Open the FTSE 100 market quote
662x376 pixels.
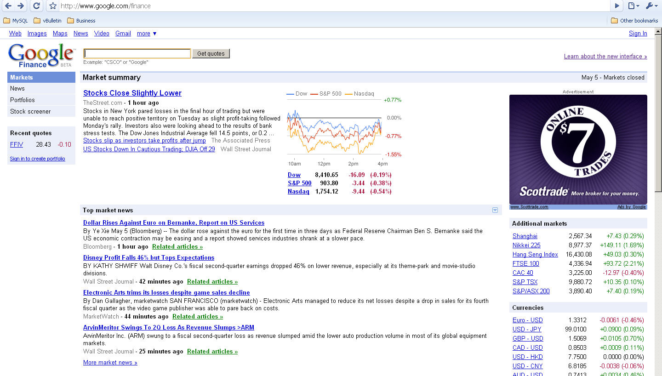click(x=526, y=264)
